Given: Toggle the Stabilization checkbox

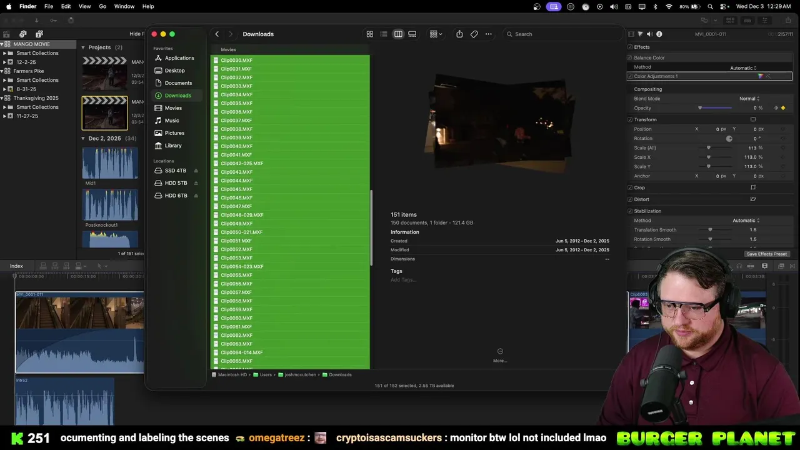Looking at the screenshot, I should (x=630, y=211).
